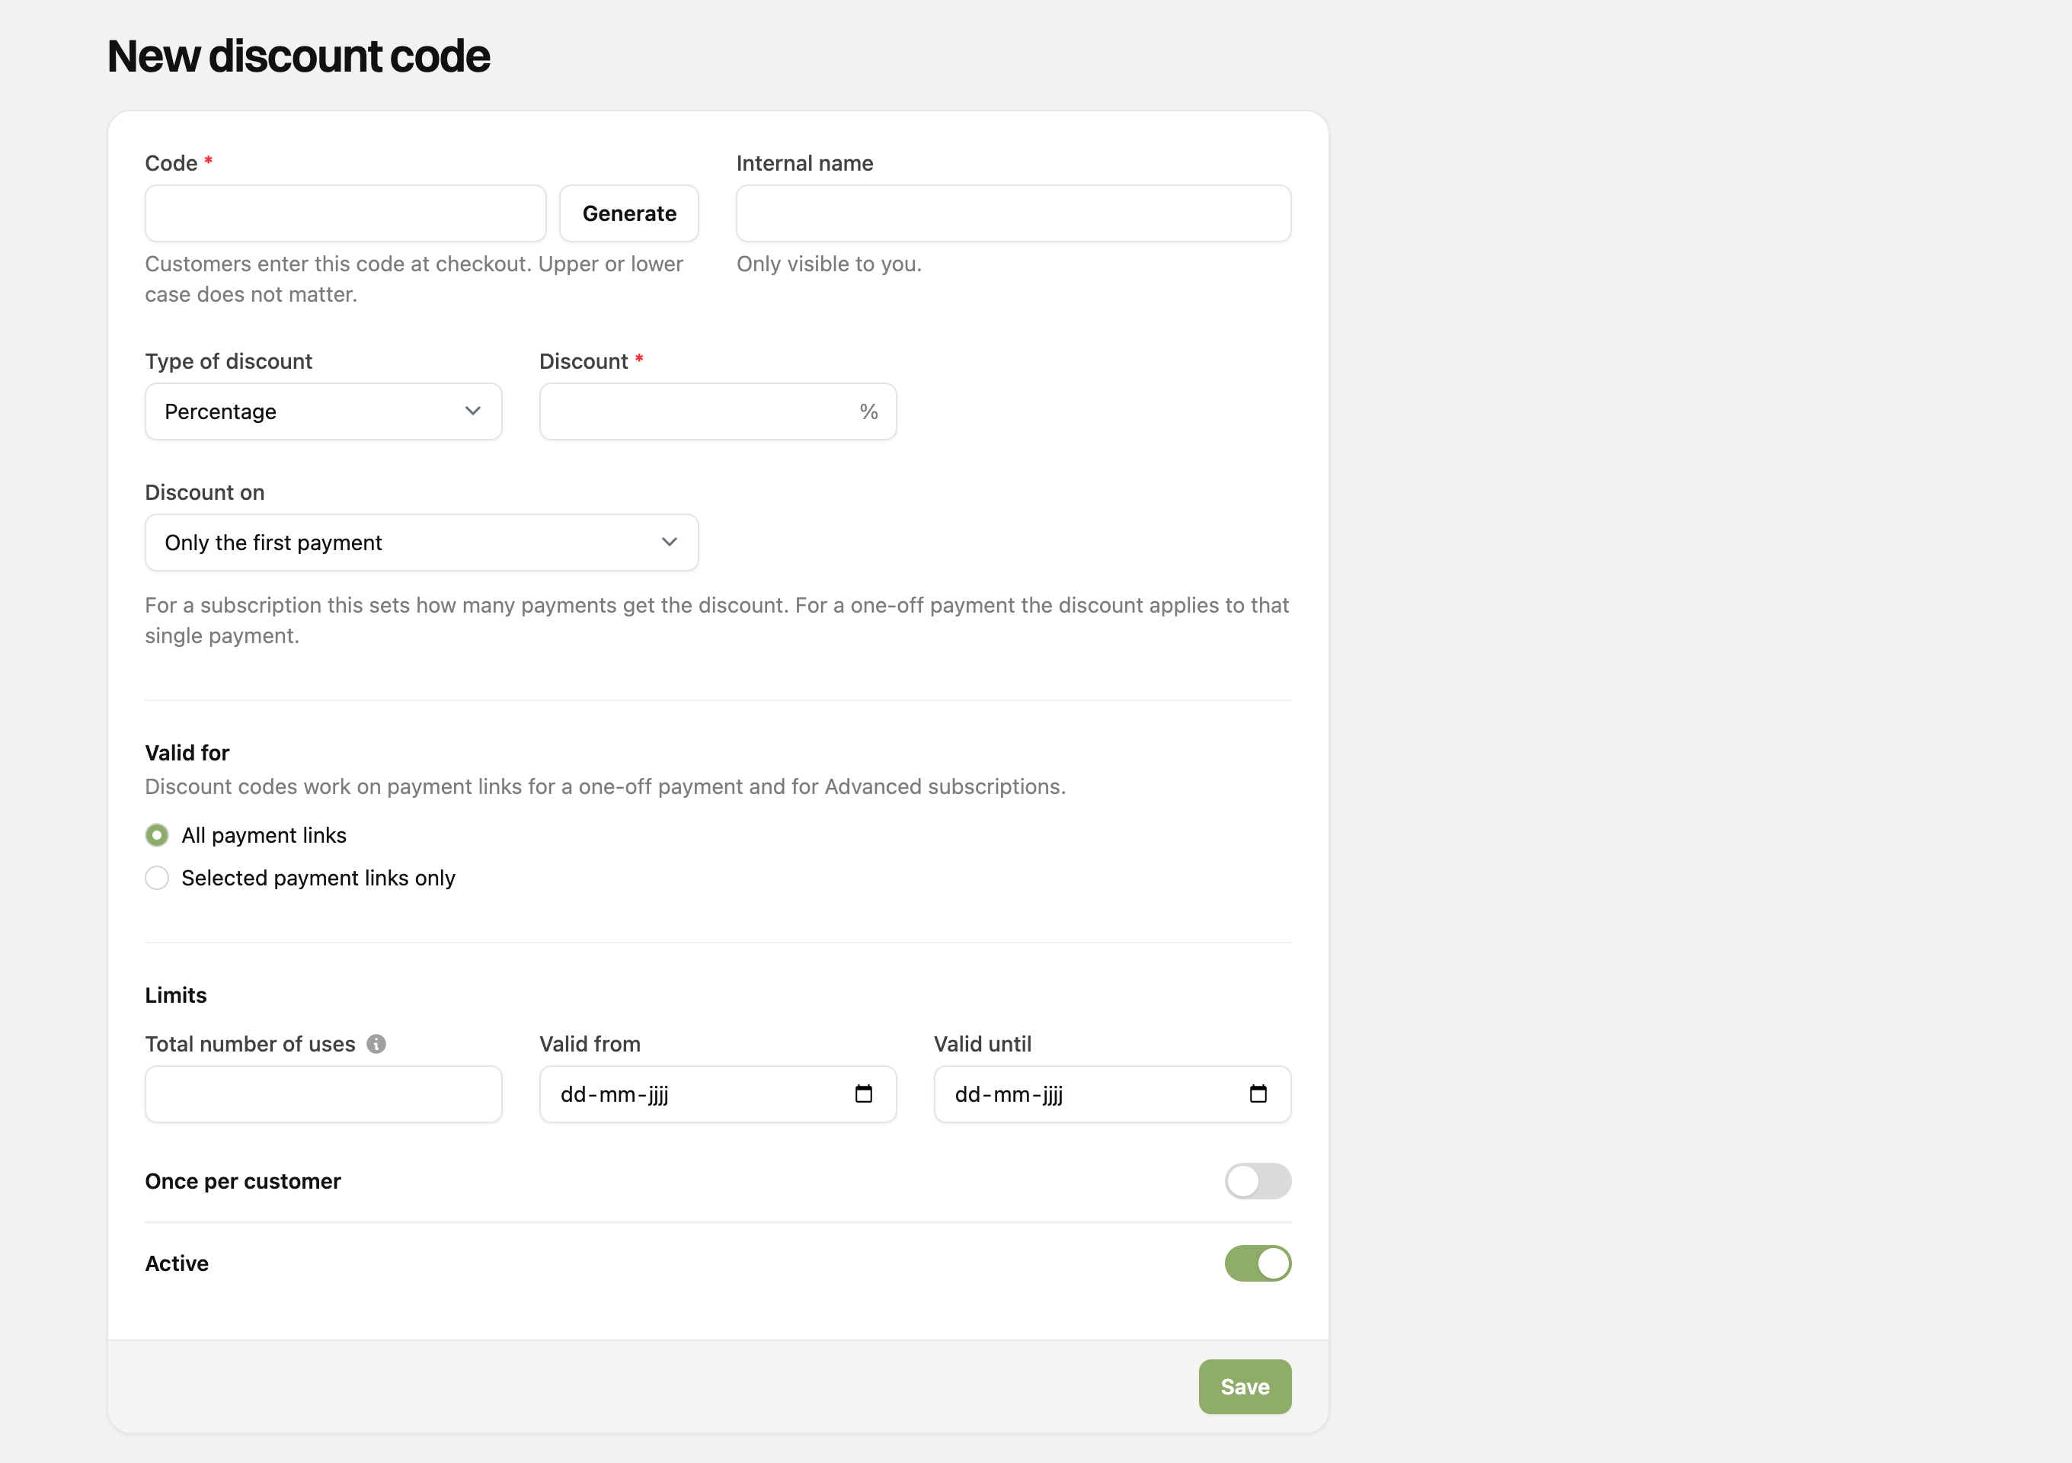Click the Generate code button
The height and width of the screenshot is (1463, 2072).
(x=629, y=213)
